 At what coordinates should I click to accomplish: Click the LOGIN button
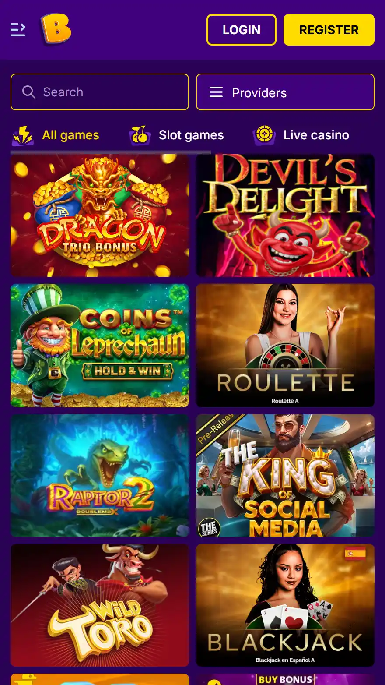[241, 30]
